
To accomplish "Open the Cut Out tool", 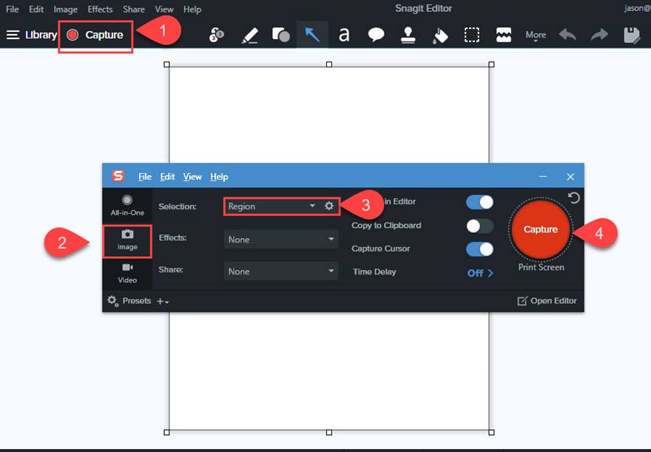I will tap(504, 34).
